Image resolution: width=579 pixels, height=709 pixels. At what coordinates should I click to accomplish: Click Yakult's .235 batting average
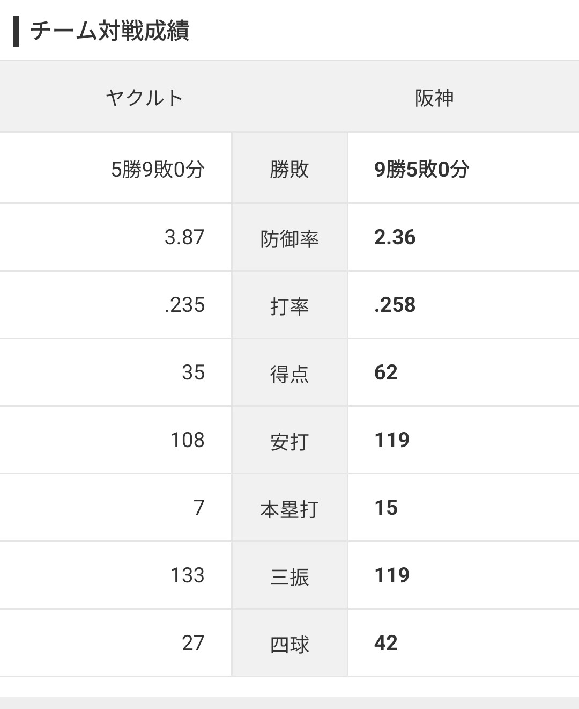[184, 305]
